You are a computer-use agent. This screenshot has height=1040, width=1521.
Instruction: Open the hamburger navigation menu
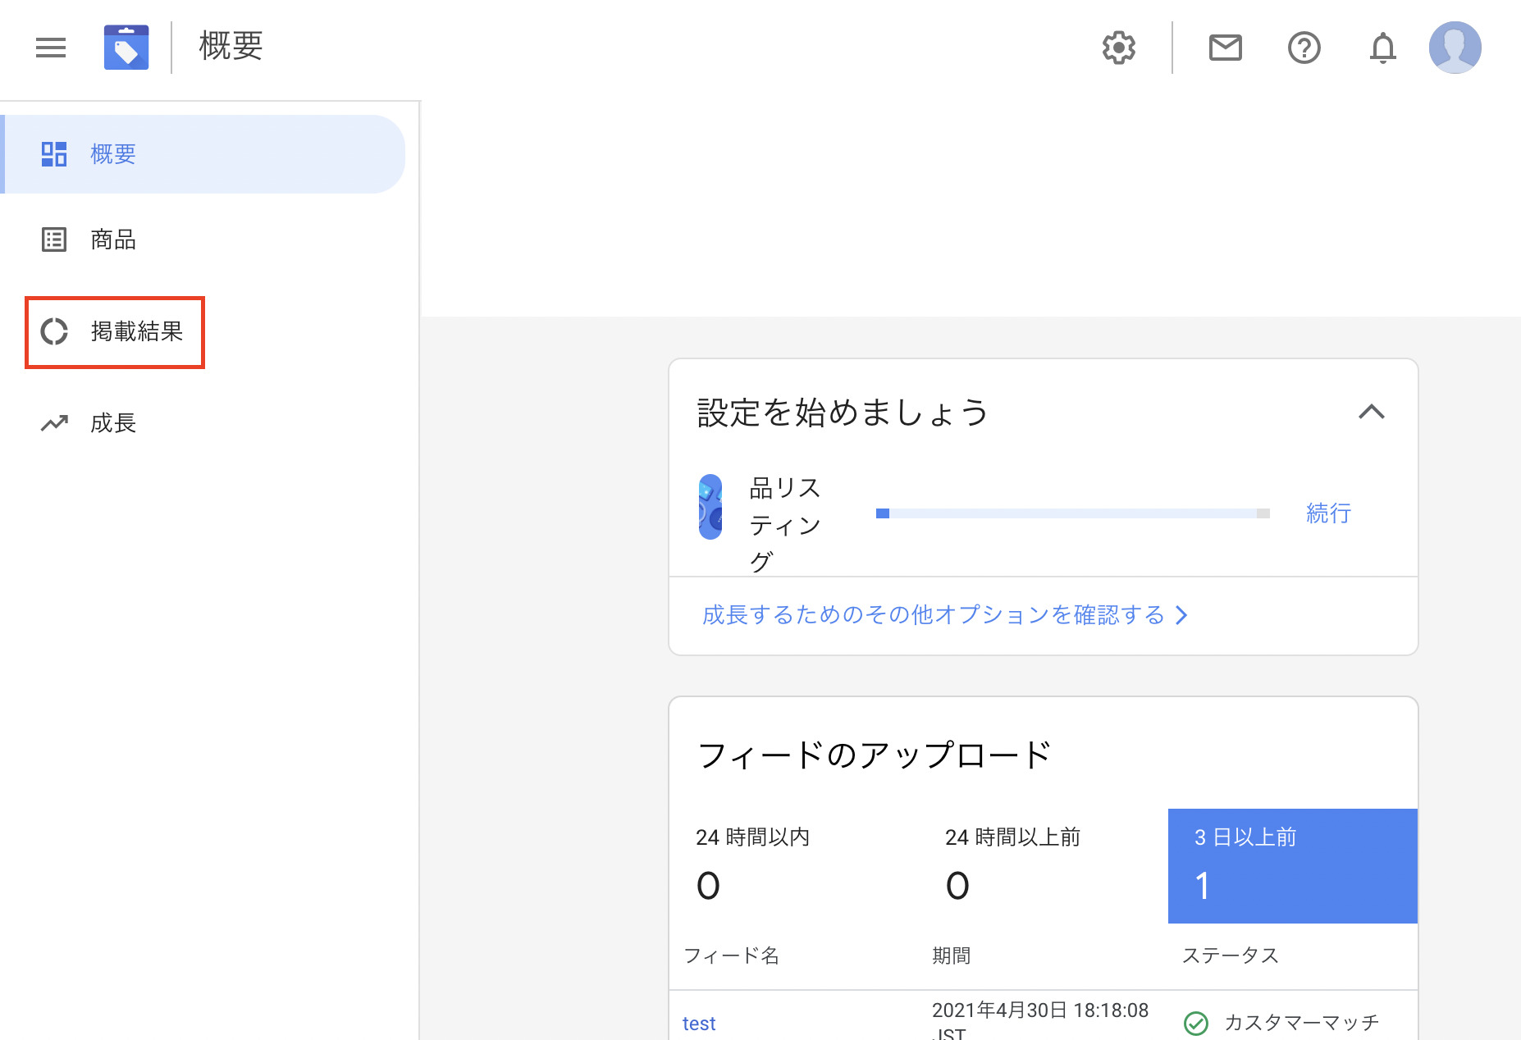(50, 48)
